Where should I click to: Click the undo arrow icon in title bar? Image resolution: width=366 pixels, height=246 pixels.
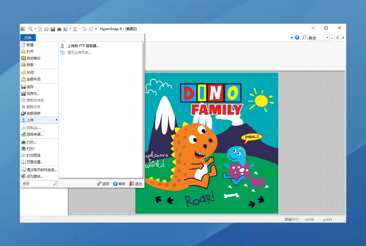tap(84, 29)
